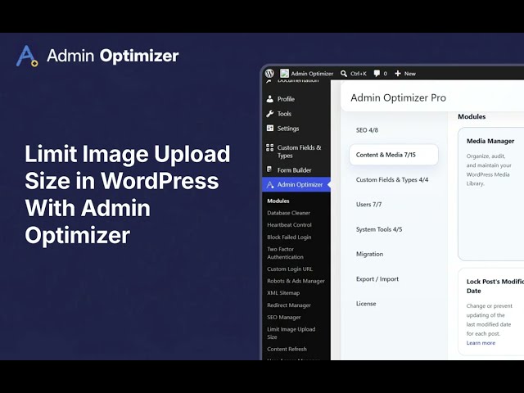
Task: Click the Ctrl+K search shortcut
Action: 359,74
